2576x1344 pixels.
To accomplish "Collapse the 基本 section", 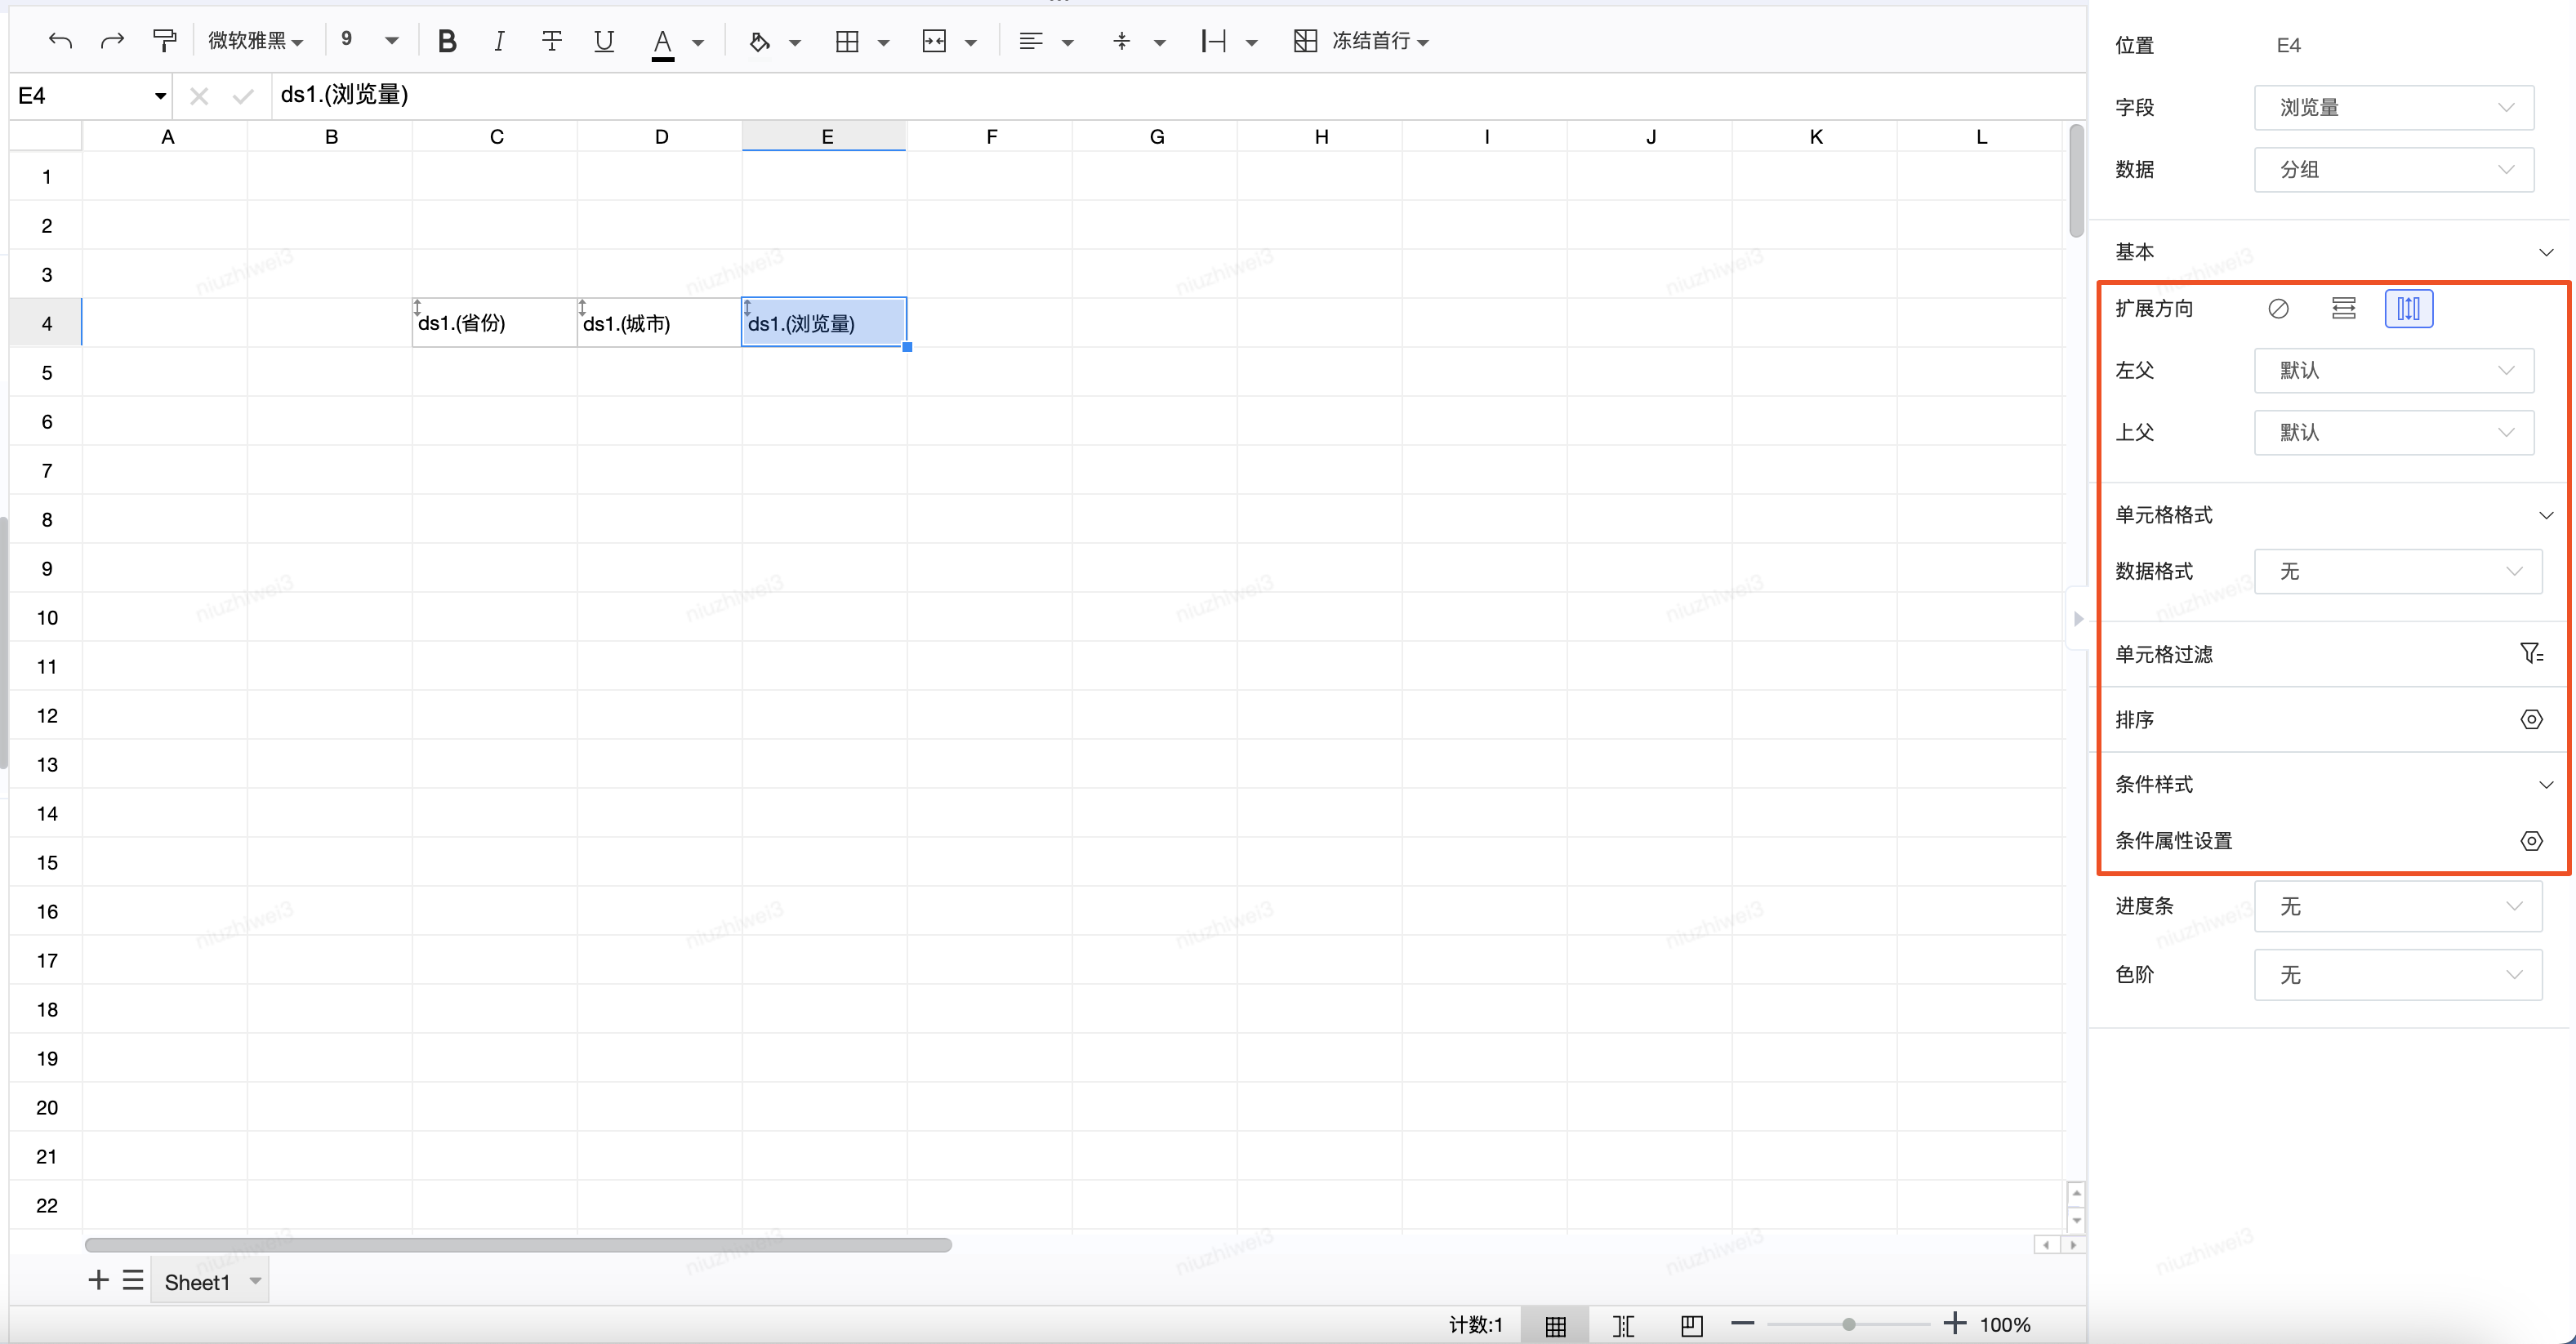I will 2545,252.
